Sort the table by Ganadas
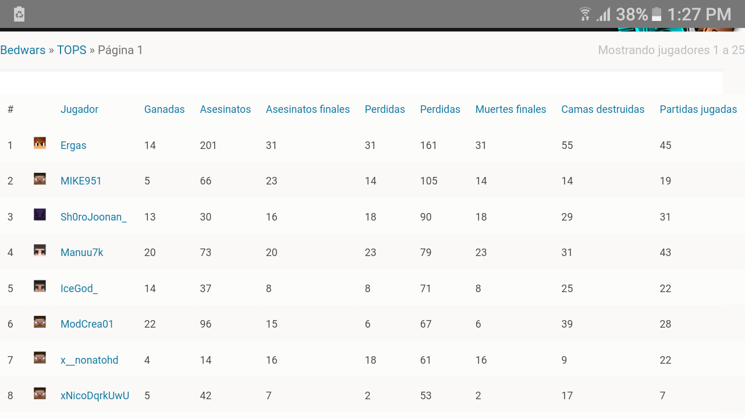 (164, 109)
